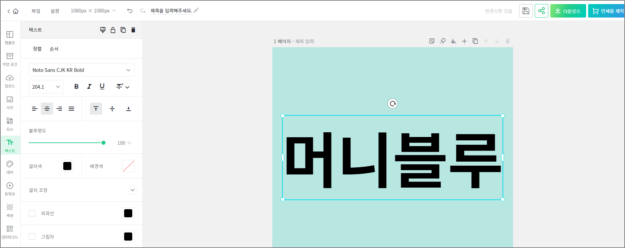Add a new page with plus icon
Image resolution: width=625 pixels, height=248 pixels.
[464, 41]
